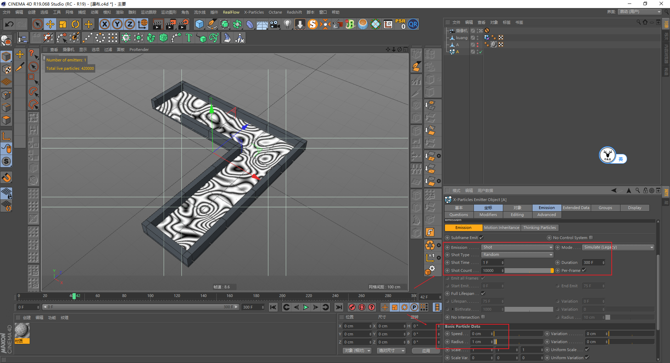Open the X-Particles menu
Screen dimensions: 670x363
click(254, 12)
